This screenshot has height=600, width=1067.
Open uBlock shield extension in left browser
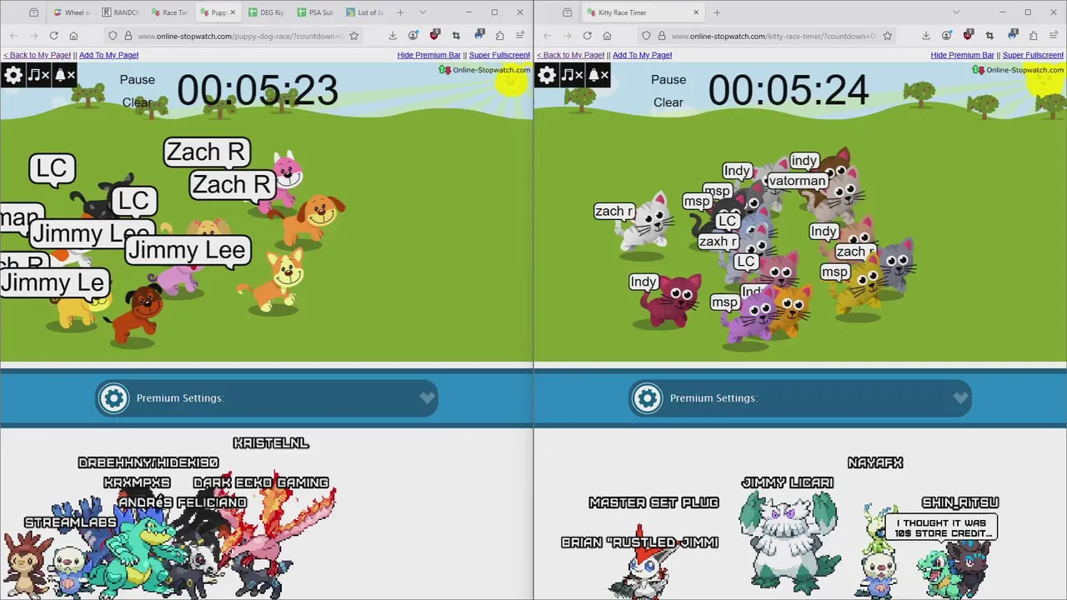click(x=434, y=36)
